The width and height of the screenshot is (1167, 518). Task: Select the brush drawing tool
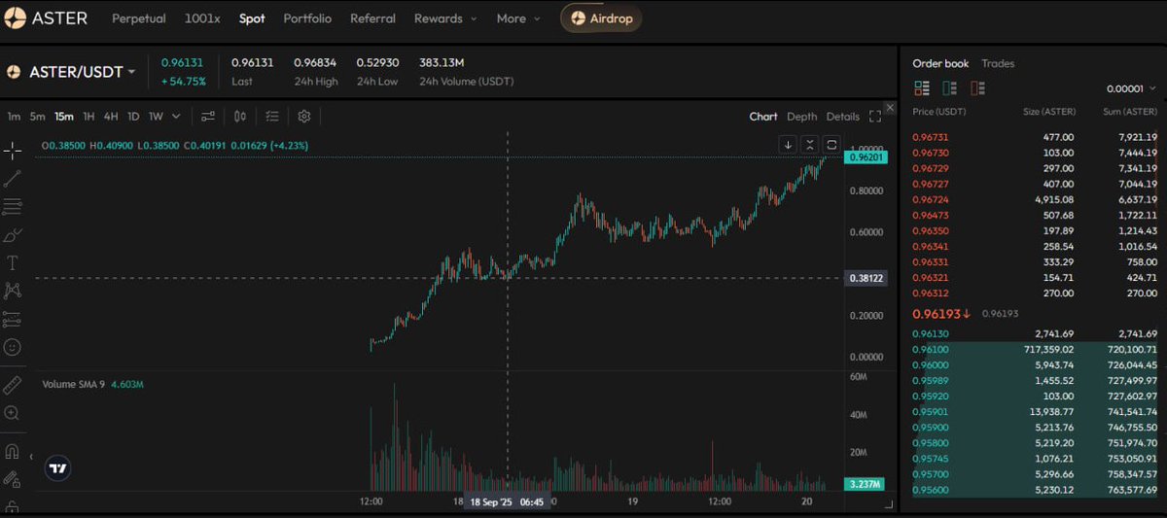[13, 235]
